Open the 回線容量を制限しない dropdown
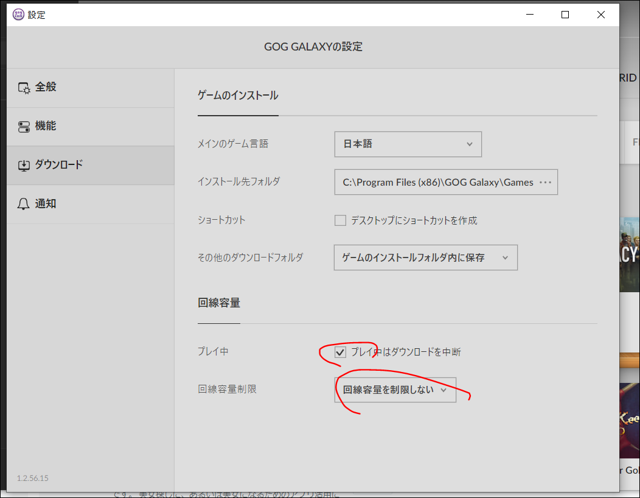Image resolution: width=640 pixels, height=498 pixels. 395,390
